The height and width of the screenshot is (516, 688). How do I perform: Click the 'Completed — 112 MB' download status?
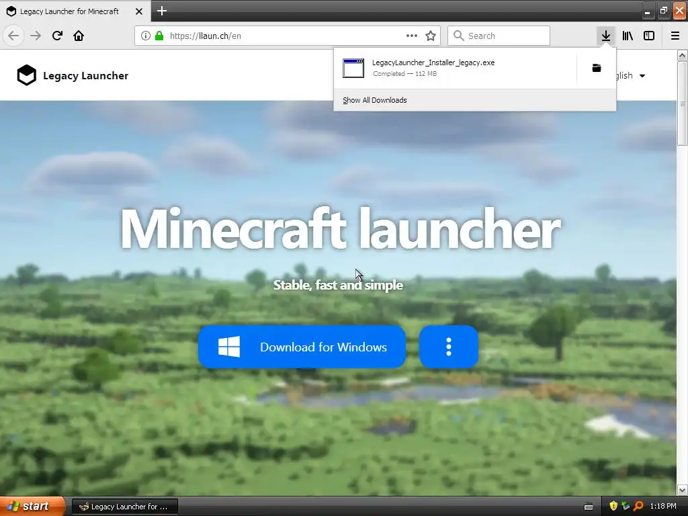404,74
